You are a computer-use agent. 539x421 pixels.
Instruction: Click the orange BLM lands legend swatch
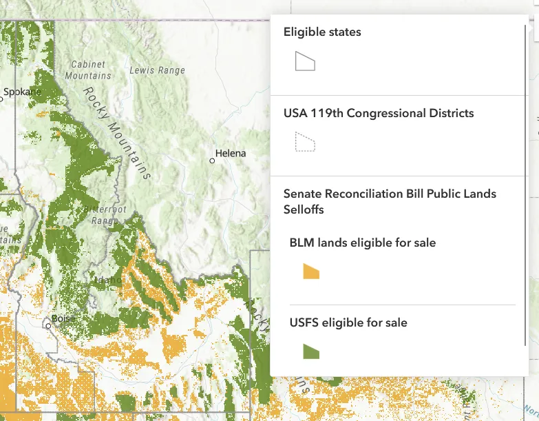311,271
